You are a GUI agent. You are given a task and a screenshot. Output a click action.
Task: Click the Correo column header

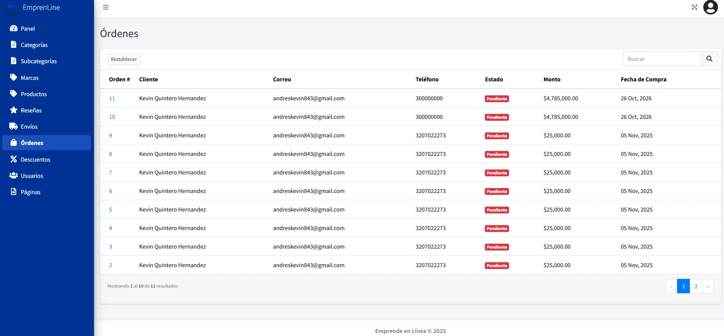282,79
